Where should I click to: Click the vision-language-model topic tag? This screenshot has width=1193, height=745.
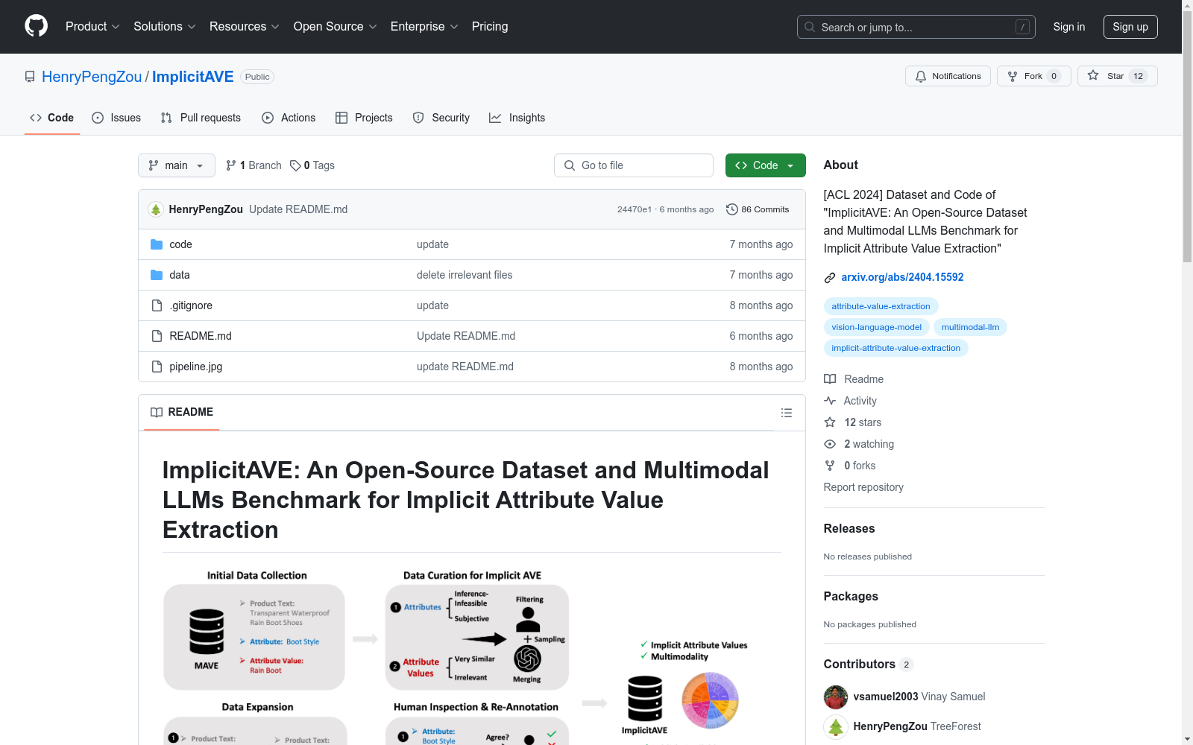876,327
